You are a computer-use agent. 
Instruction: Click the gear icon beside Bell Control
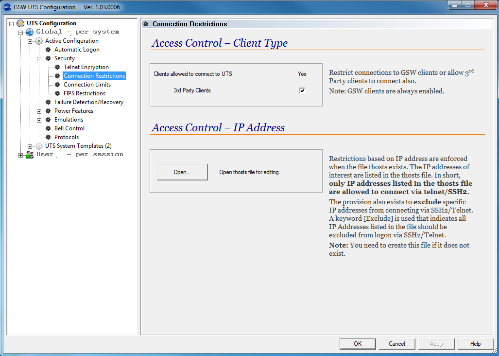48,128
